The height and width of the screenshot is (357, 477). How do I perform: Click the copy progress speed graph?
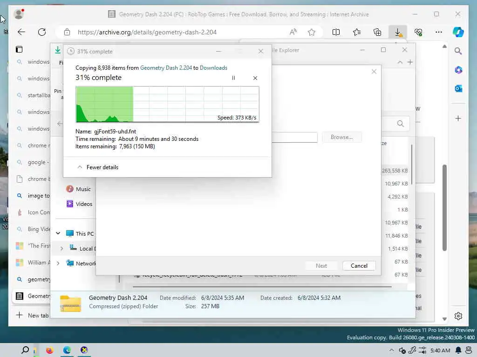pos(167,104)
